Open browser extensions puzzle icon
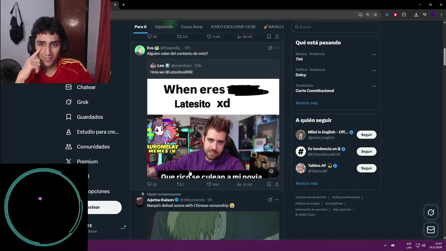The height and width of the screenshot is (251, 446). click(x=404, y=15)
